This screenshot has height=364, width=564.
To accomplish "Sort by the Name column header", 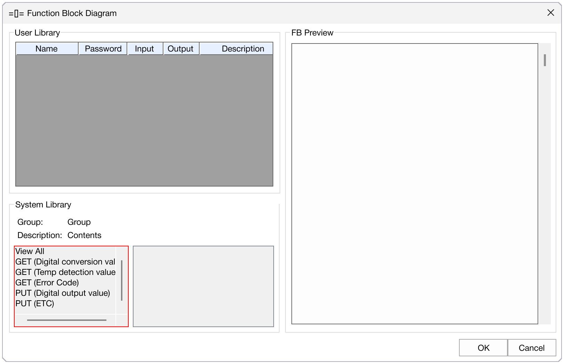I will point(47,49).
